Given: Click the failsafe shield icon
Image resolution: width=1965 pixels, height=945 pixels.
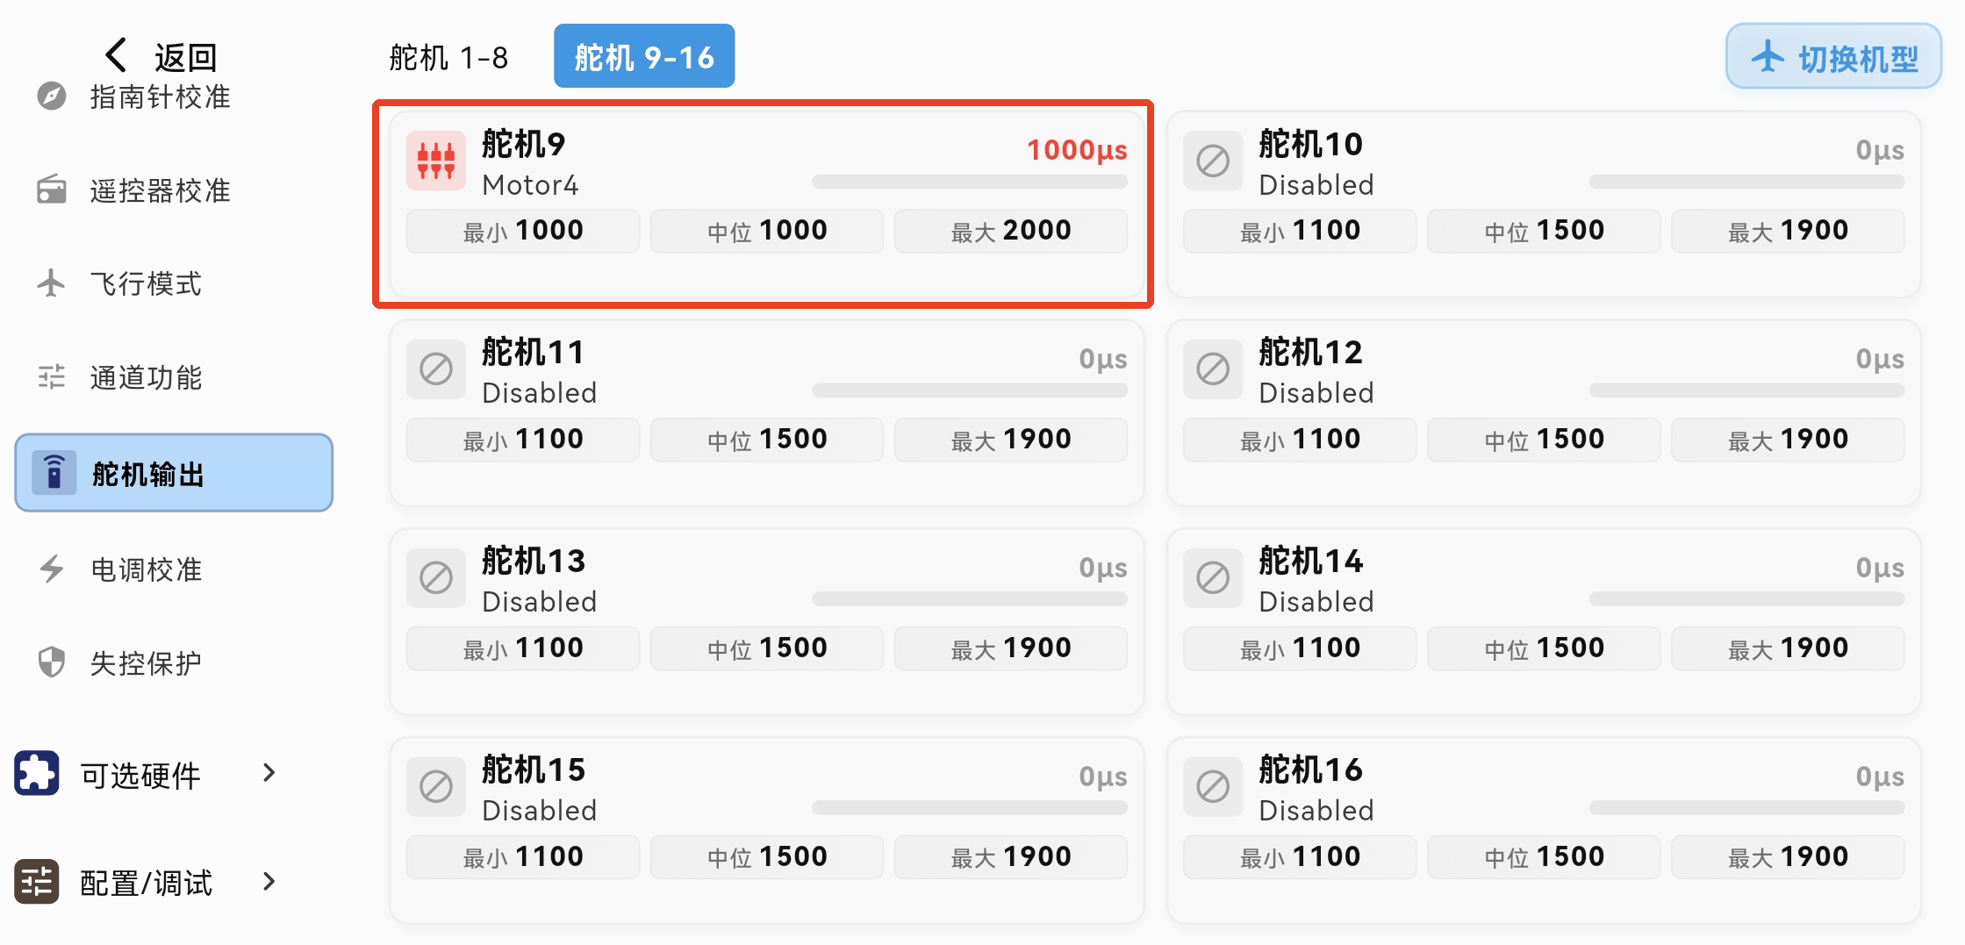Looking at the screenshot, I should click(x=52, y=662).
